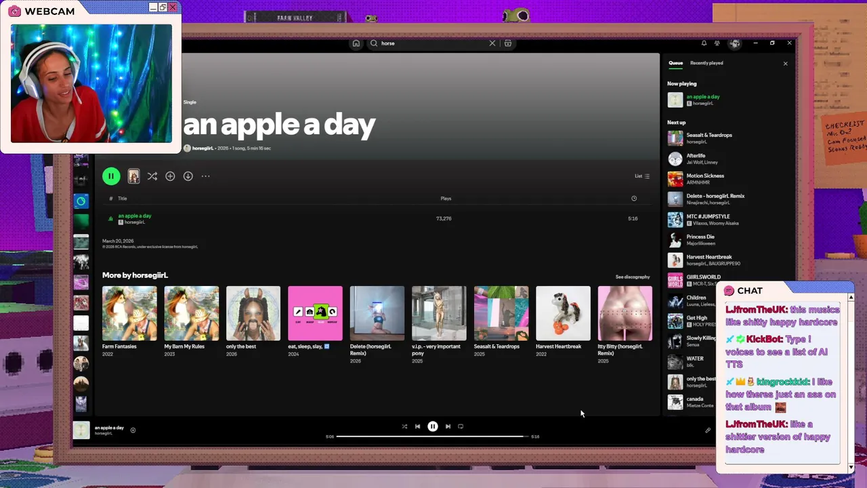Open the Seasalt & Teardrops release card
The width and height of the screenshot is (867, 488).
pyautogui.click(x=501, y=322)
